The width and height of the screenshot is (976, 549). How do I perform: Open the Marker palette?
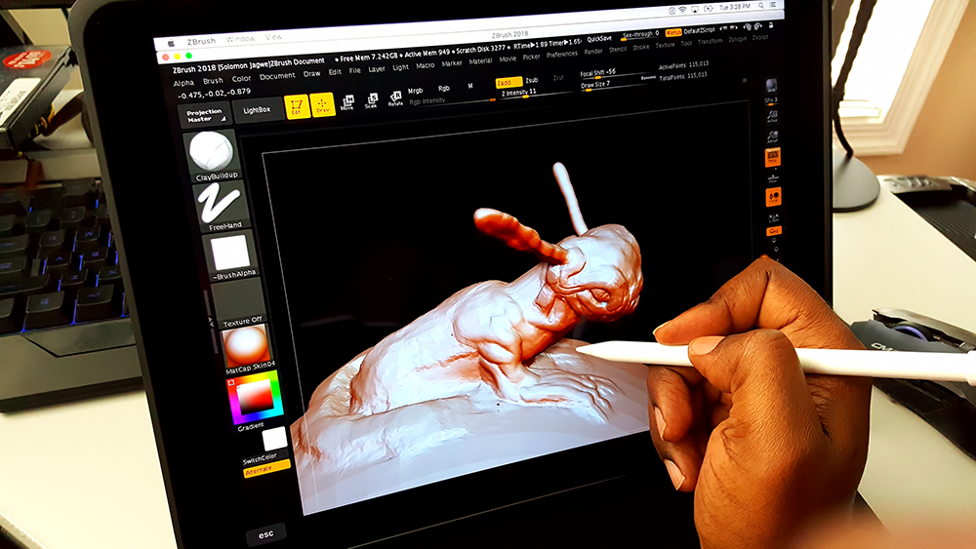tap(452, 63)
